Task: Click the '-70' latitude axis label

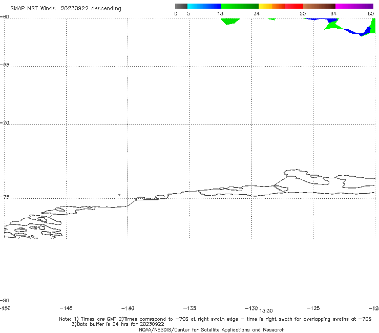Action: point(5,123)
